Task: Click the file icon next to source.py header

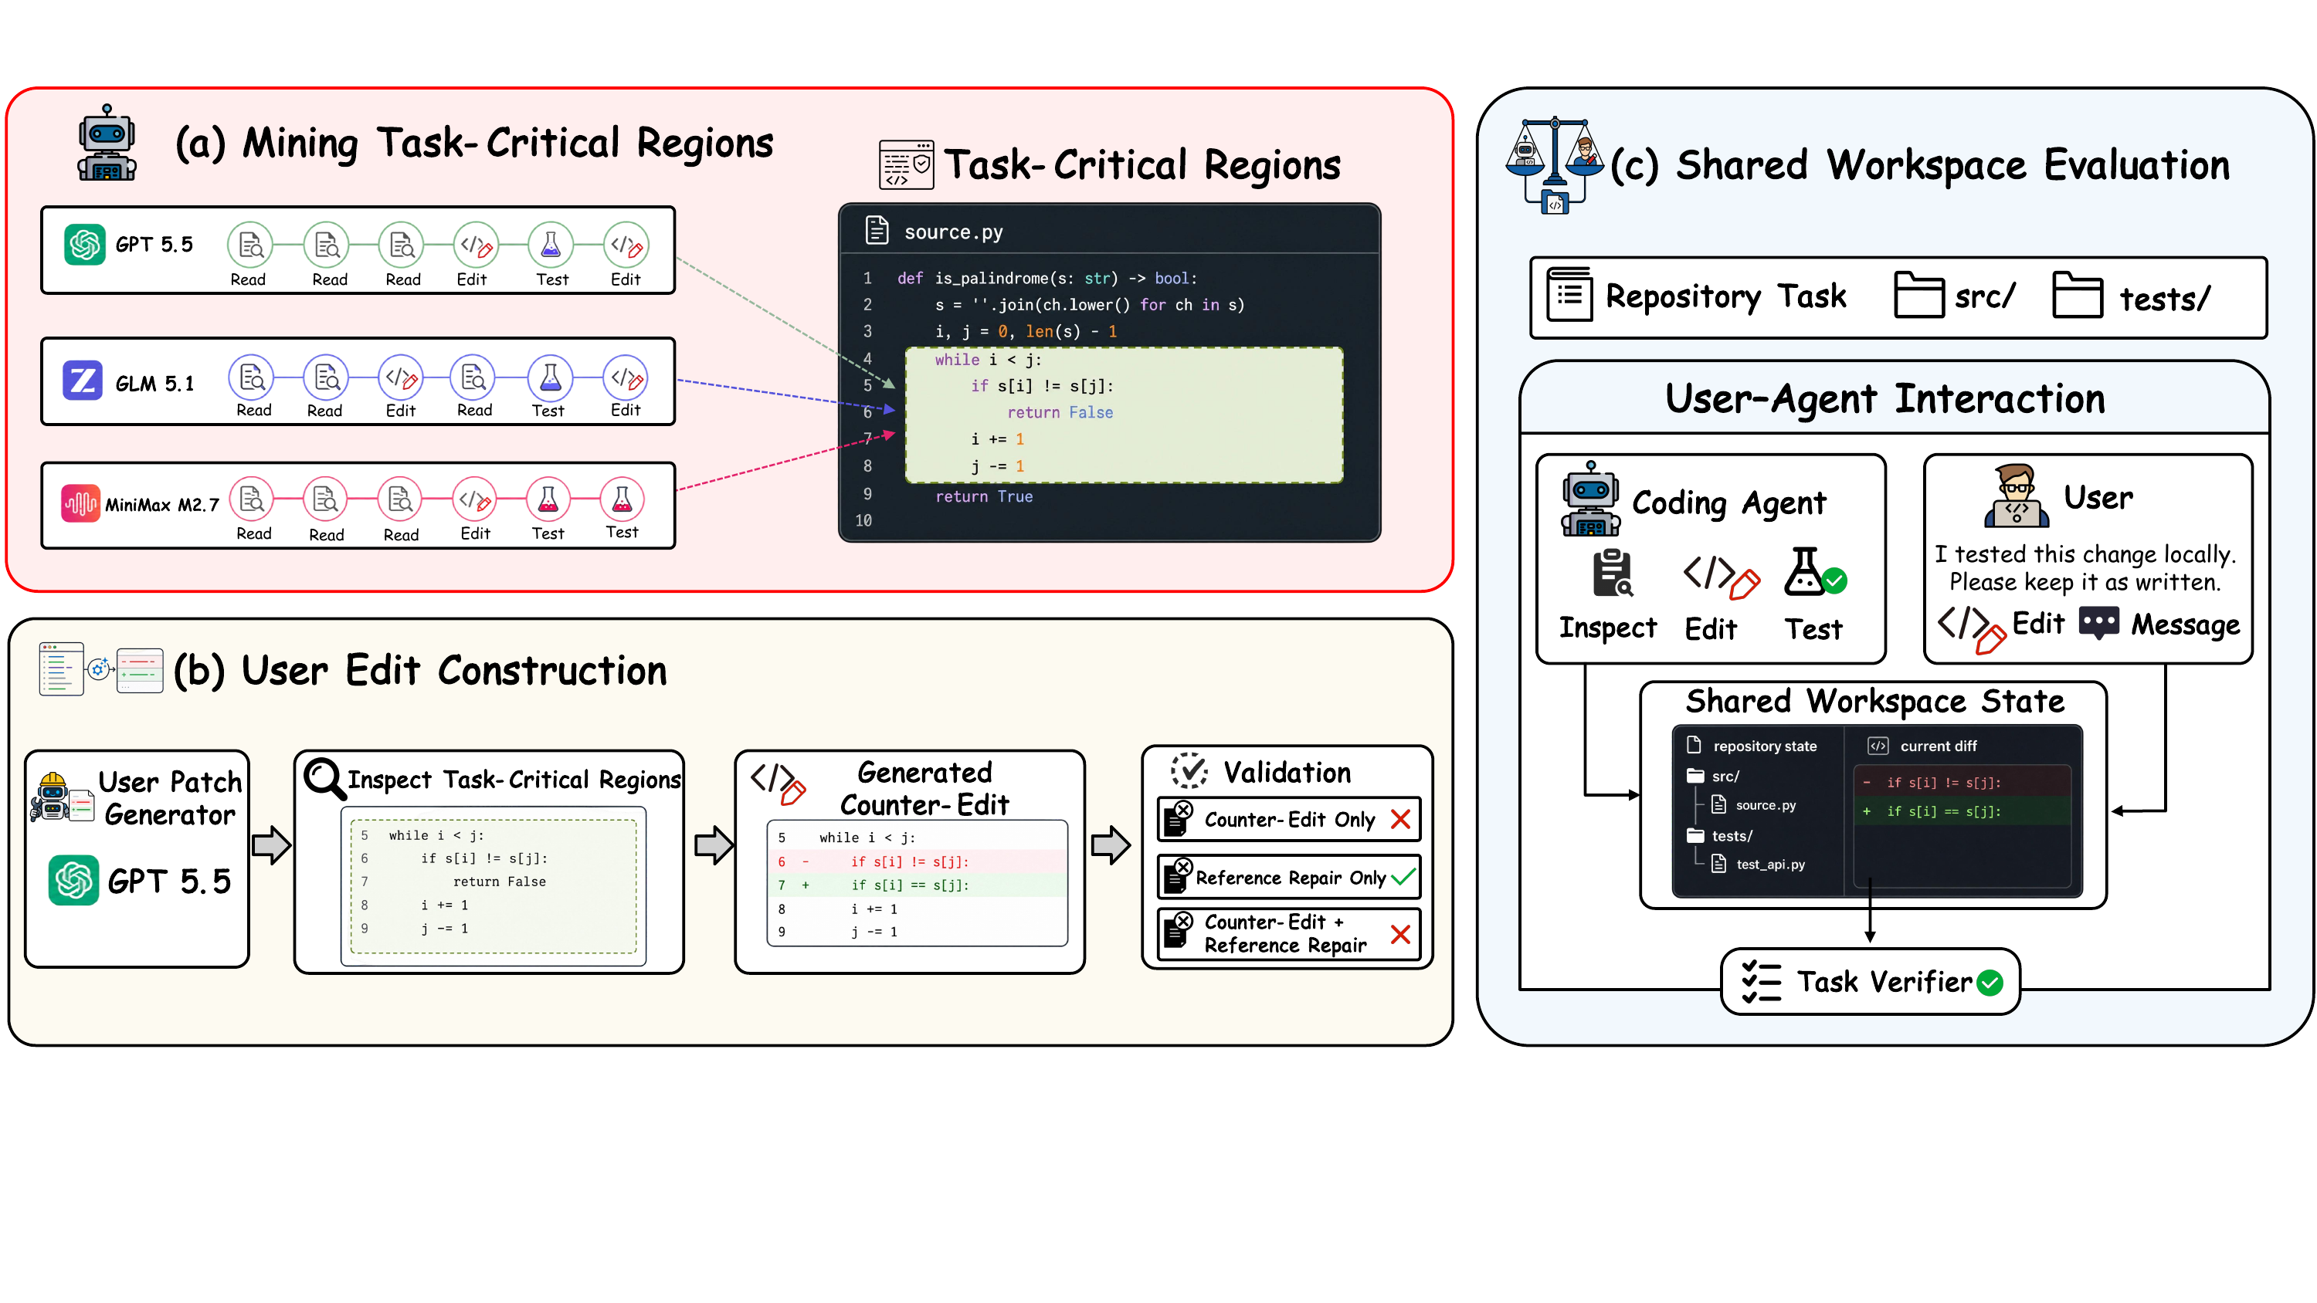Action: click(x=877, y=230)
